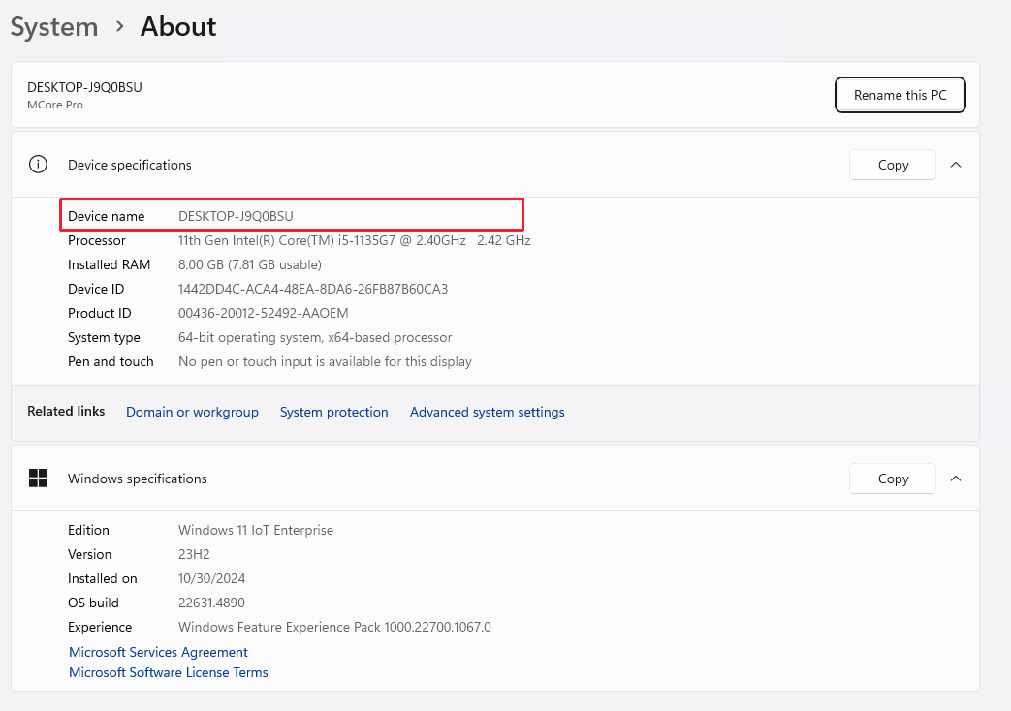Select the Version value 23H2
The height and width of the screenshot is (711, 1011).
tap(194, 554)
